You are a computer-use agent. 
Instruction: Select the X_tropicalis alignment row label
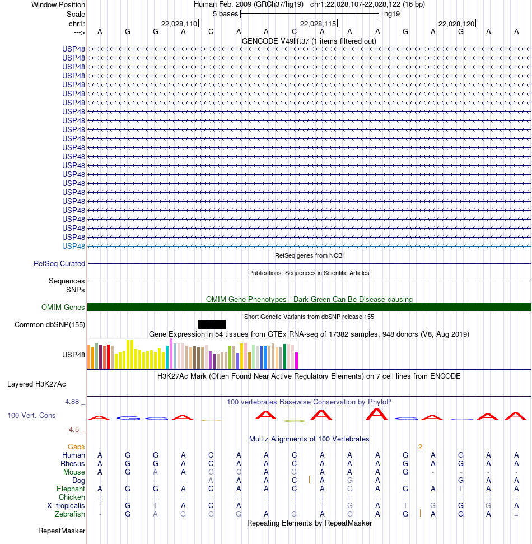[x=66, y=506]
